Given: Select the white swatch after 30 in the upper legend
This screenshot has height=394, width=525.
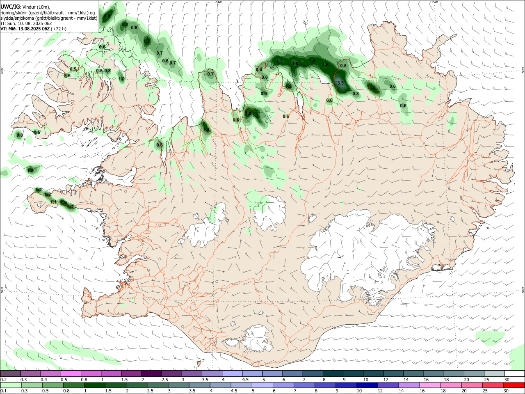Looking at the screenshot, I should point(514,373).
